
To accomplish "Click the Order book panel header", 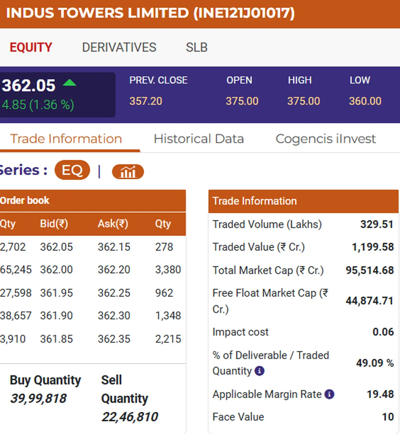I will 93,201.
